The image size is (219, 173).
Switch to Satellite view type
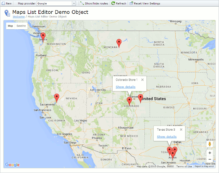pos(21,26)
